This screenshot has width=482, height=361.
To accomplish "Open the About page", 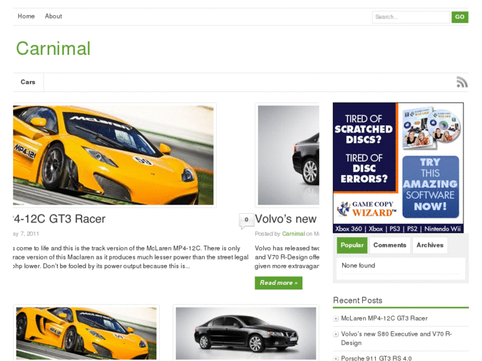I will pos(53,17).
